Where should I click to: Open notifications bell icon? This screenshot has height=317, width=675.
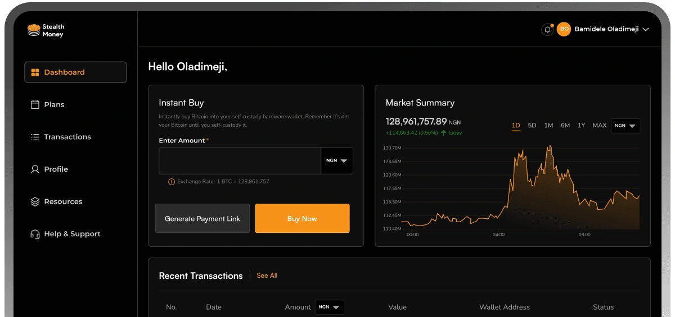(x=547, y=30)
